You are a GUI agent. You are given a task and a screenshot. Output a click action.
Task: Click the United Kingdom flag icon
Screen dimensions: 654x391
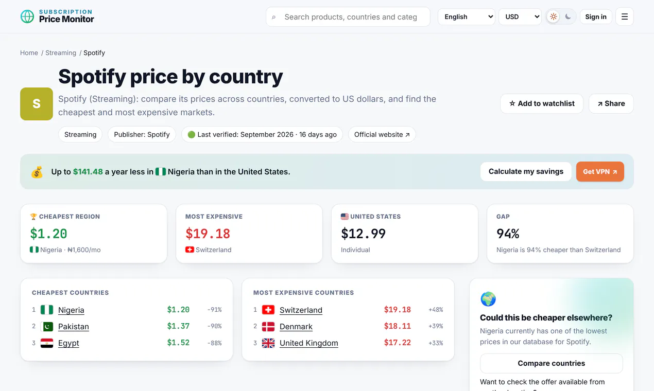click(x=268, y=343)
